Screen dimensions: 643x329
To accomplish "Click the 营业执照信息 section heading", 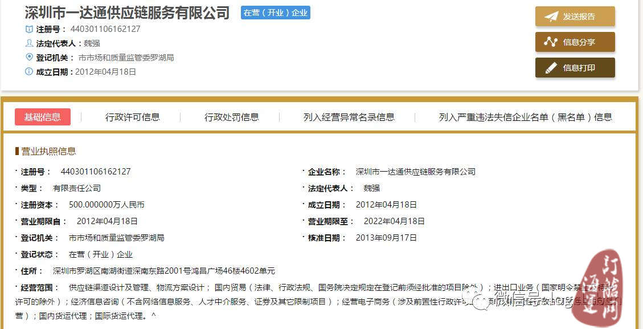I will point(48,151).
